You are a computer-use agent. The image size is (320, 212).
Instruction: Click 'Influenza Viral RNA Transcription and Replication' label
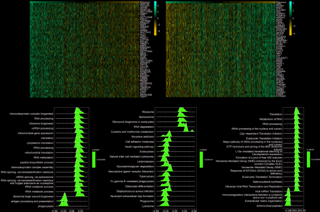pos(254,186)
